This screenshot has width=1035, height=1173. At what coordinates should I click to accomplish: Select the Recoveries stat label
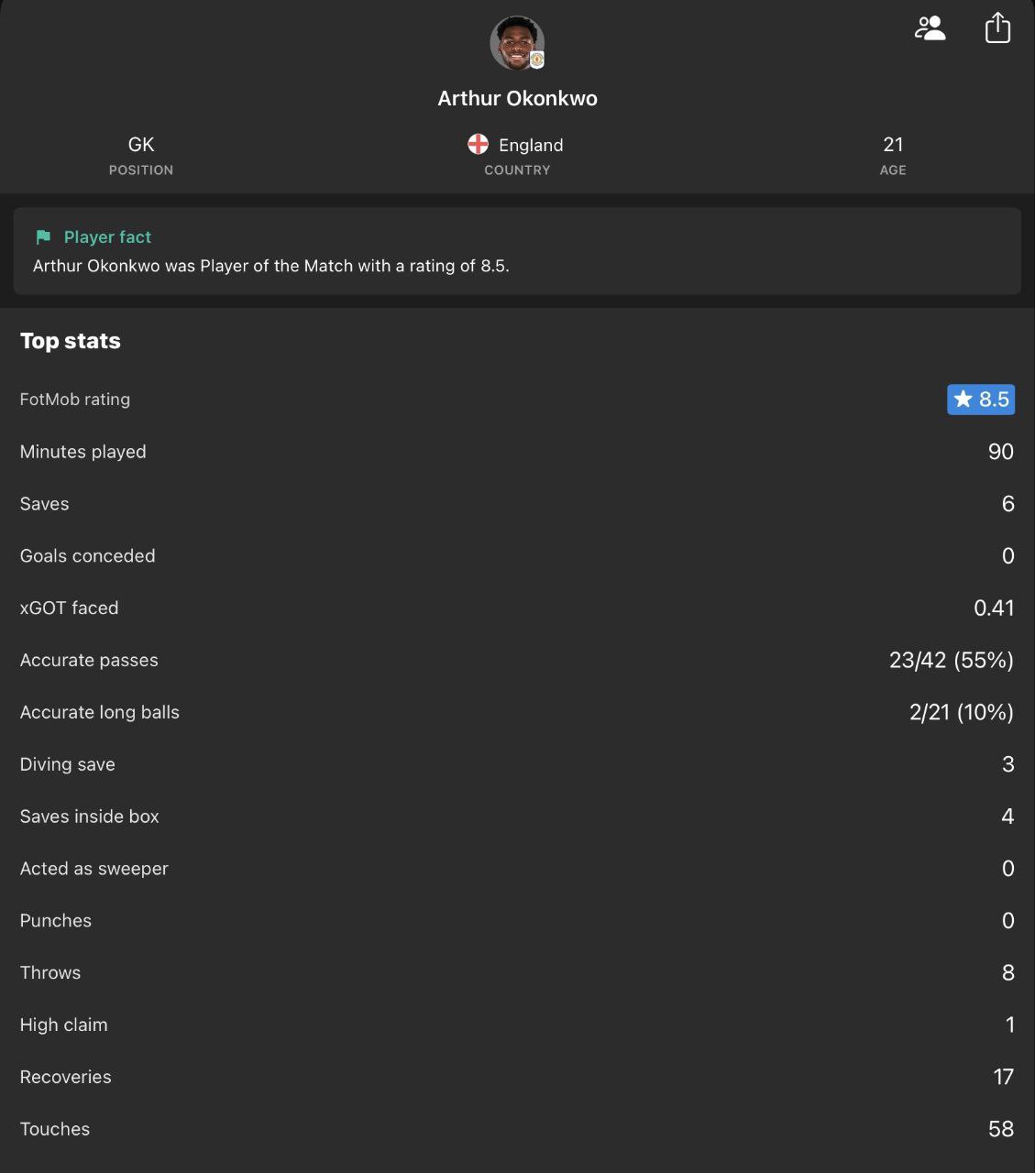click(66, 1078)
